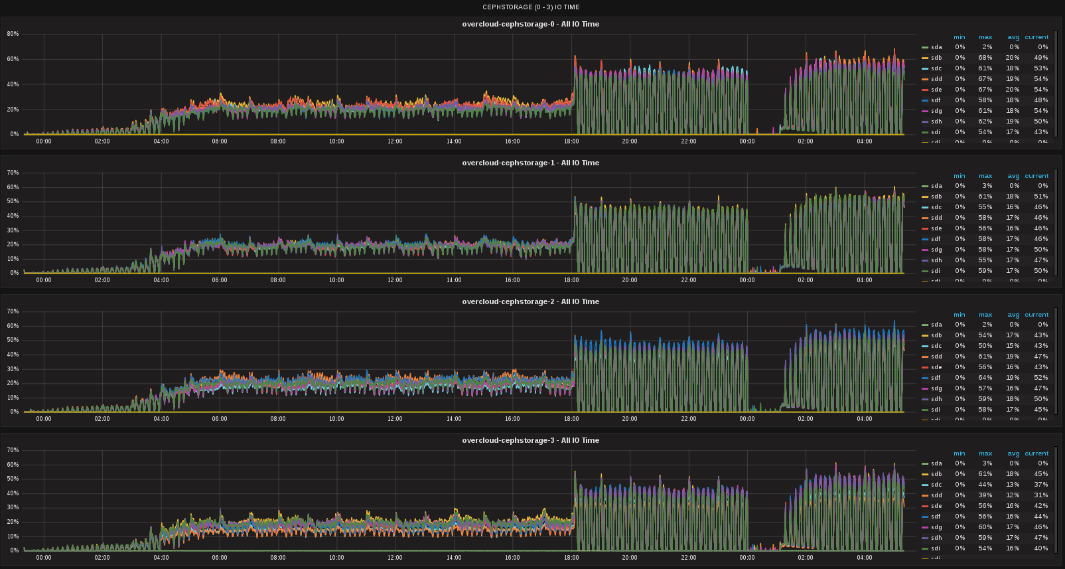The image size is (1065, 569).
Task: Toggle sdf series in cephstorage-2 legend
Action: pos(936,378)
